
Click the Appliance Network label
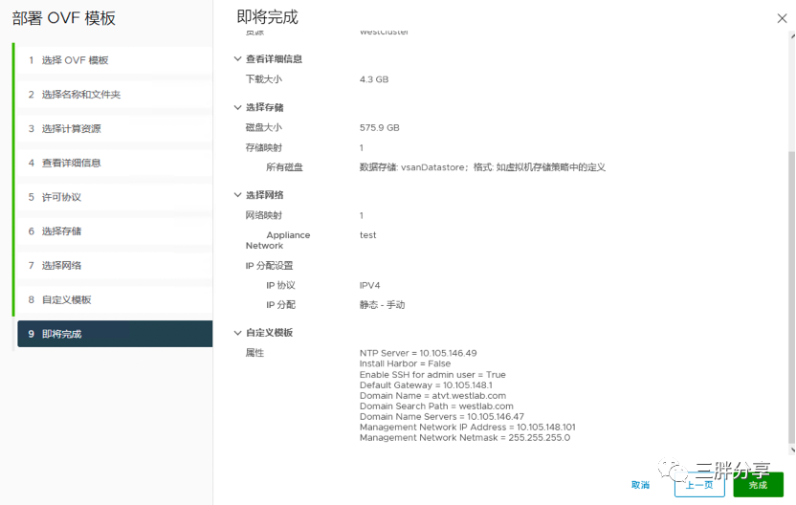[x=277, y=241]
